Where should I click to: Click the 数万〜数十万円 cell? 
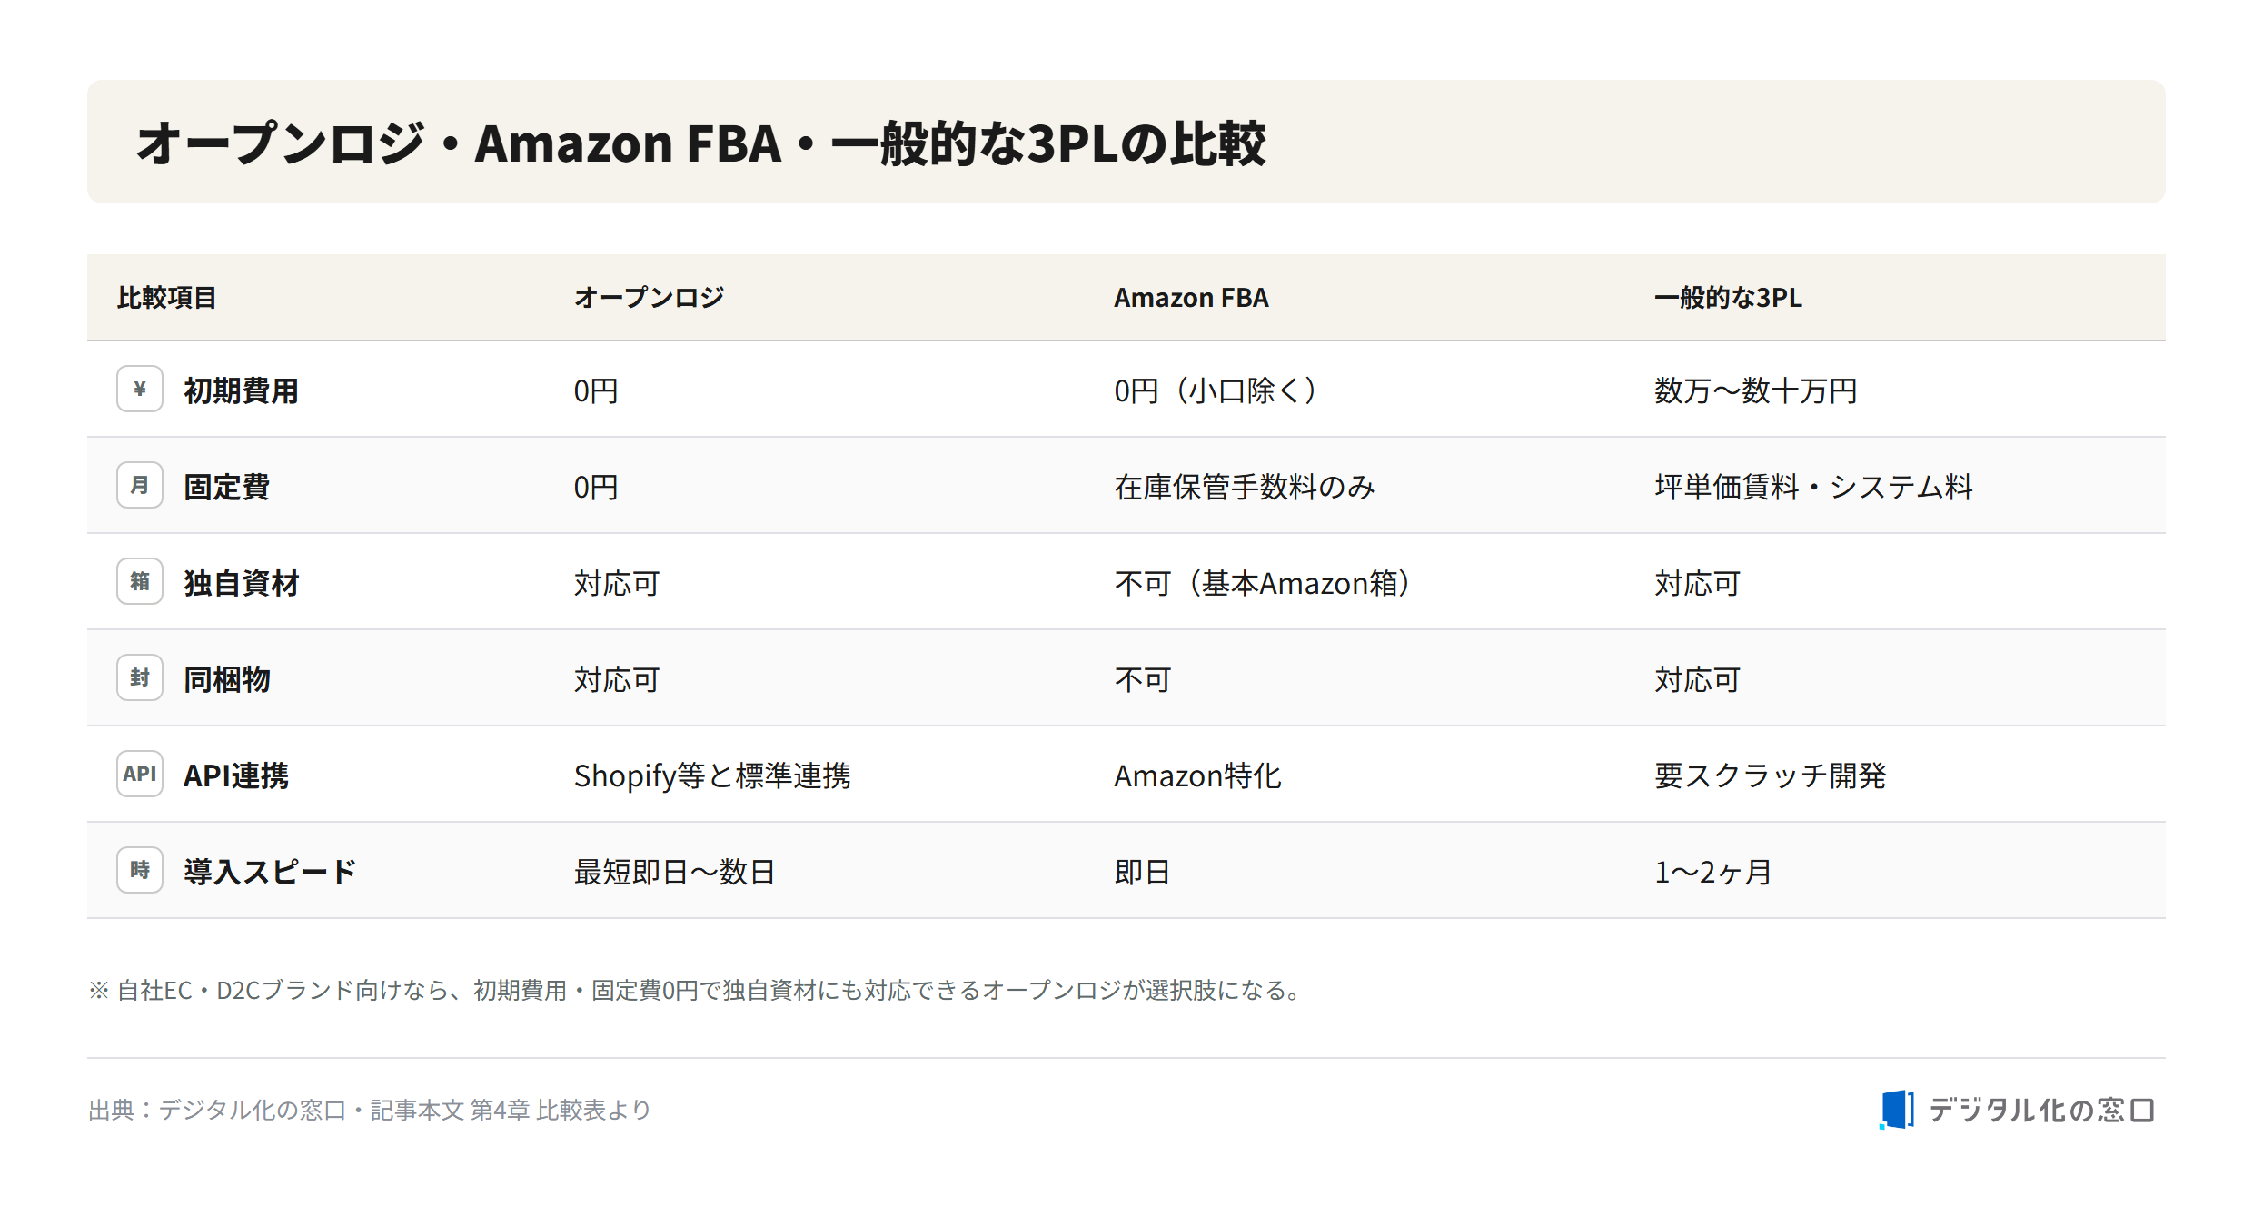point(1756,390)
